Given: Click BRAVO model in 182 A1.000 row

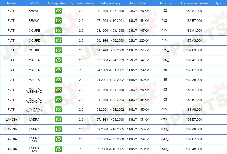Looking at the screenshot, I should pos(34,11).
